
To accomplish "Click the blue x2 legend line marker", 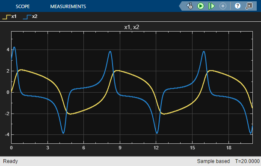I will point(27,17).
